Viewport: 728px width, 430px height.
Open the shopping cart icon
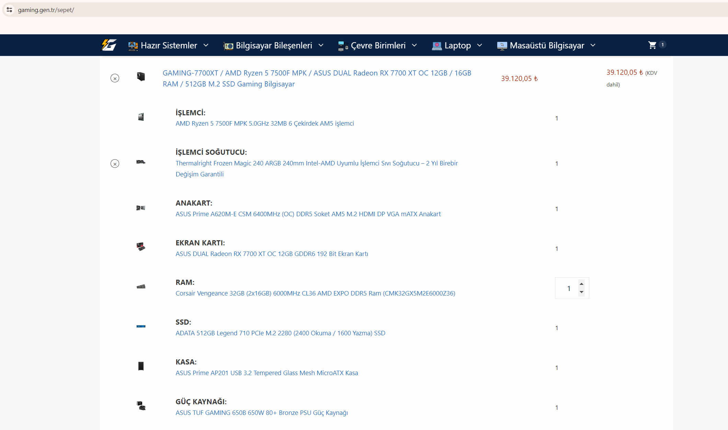point(652,45)
